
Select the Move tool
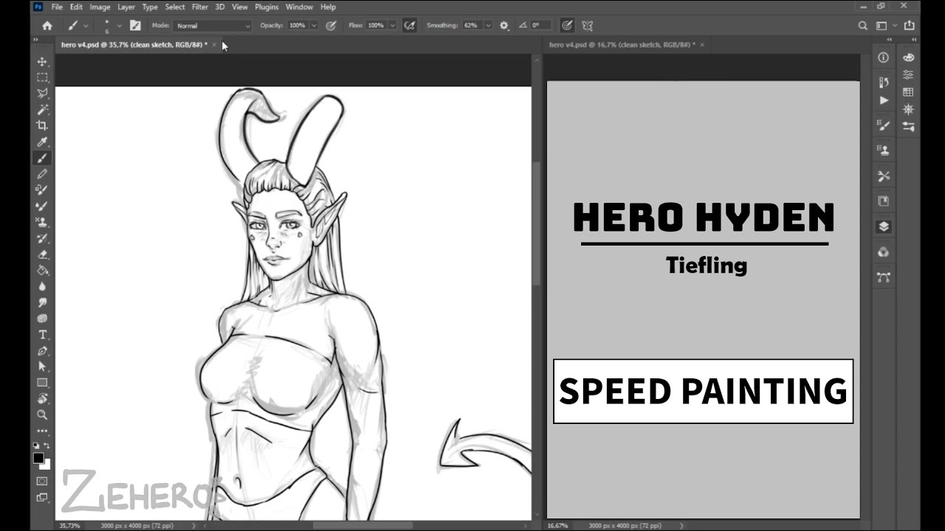coord(42,61)
